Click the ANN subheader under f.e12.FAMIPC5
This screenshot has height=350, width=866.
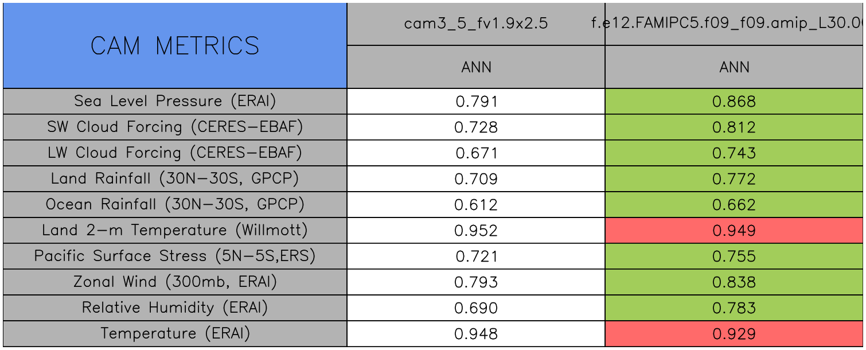tap(734, 67)
